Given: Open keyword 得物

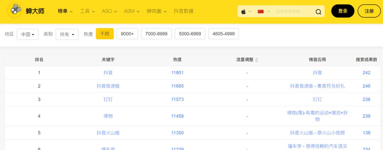Looking at the screenshot, I should [108, 116].
